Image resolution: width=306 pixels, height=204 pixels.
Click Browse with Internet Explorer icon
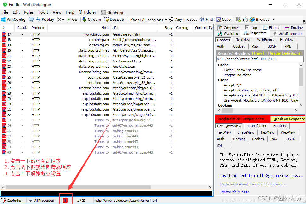260,20
